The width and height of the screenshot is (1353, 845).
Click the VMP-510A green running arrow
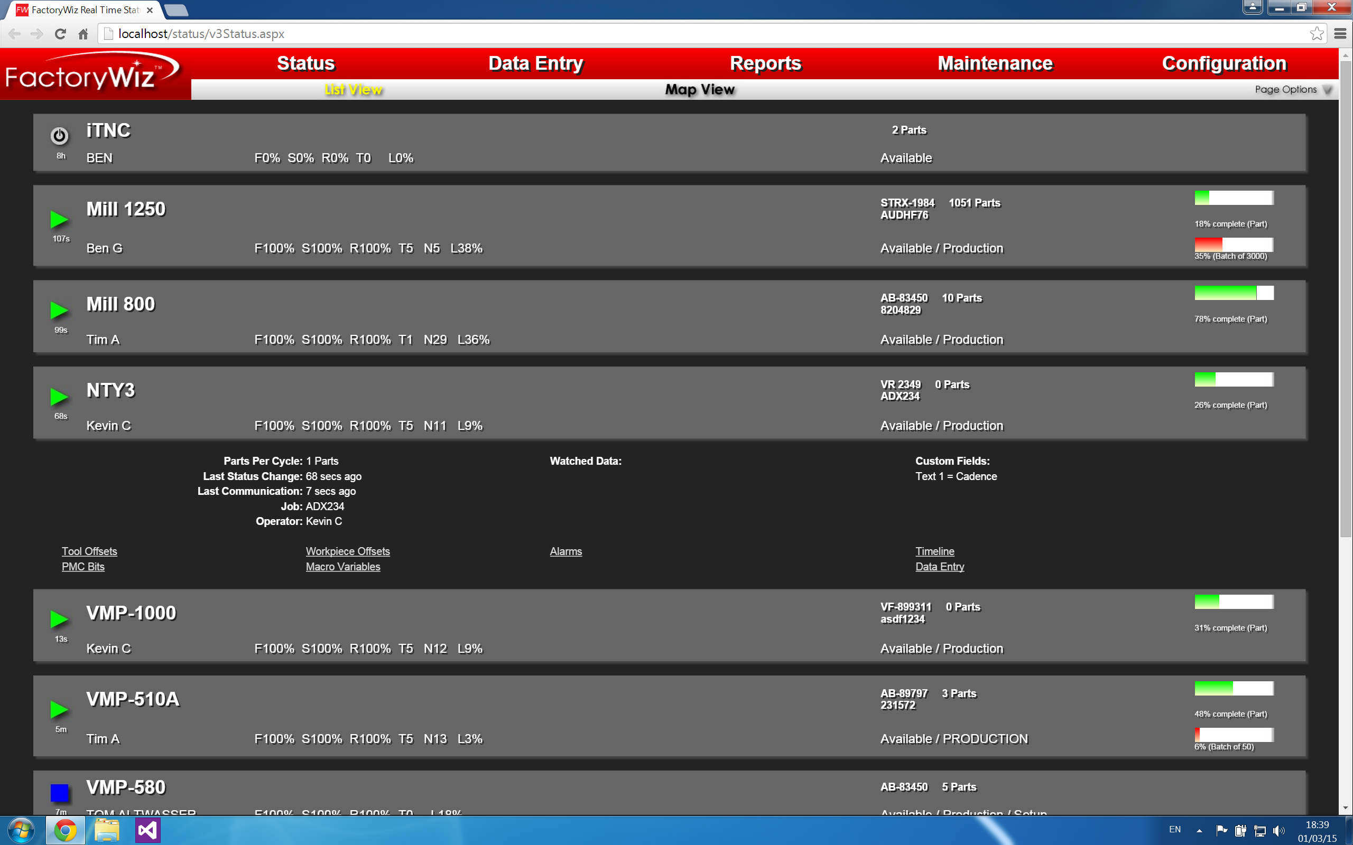pos(59,709)
